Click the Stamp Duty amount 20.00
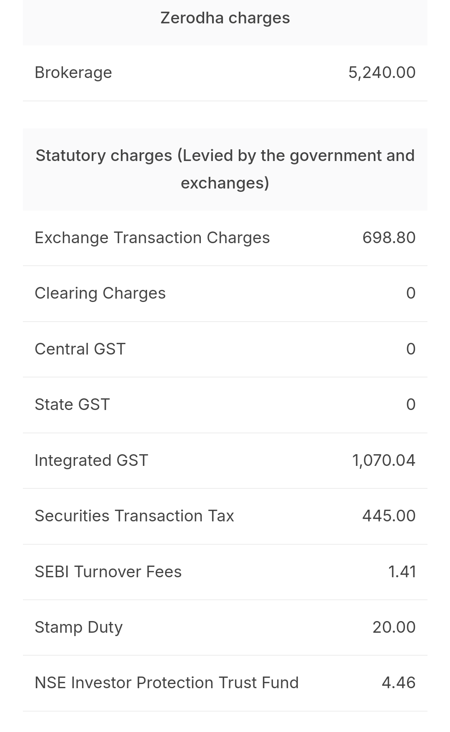The height and width of the screenshot is (732, 450). [394, 627]
